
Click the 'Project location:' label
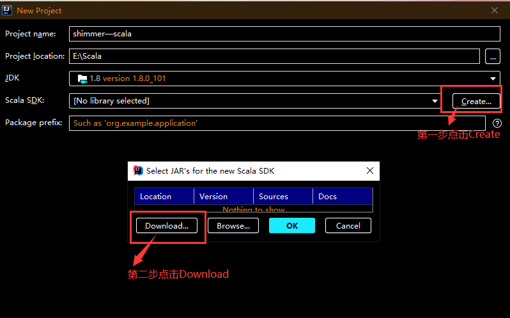click(x=35, y=56)
